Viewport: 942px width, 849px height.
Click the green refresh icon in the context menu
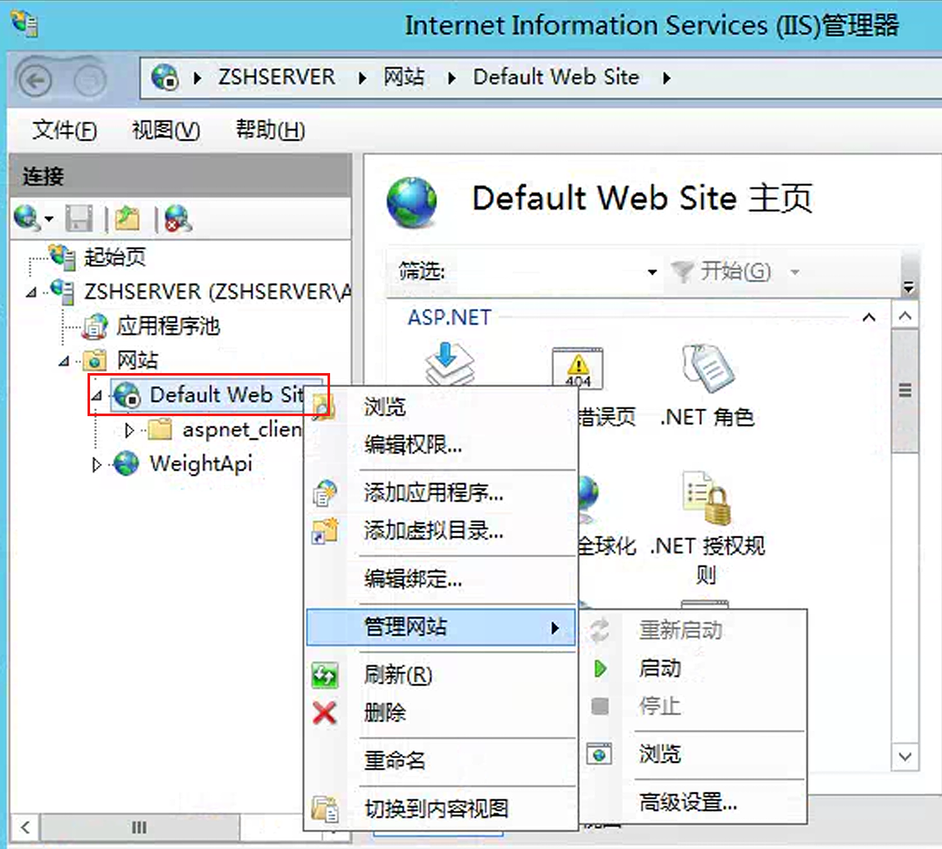click(324, 675)
